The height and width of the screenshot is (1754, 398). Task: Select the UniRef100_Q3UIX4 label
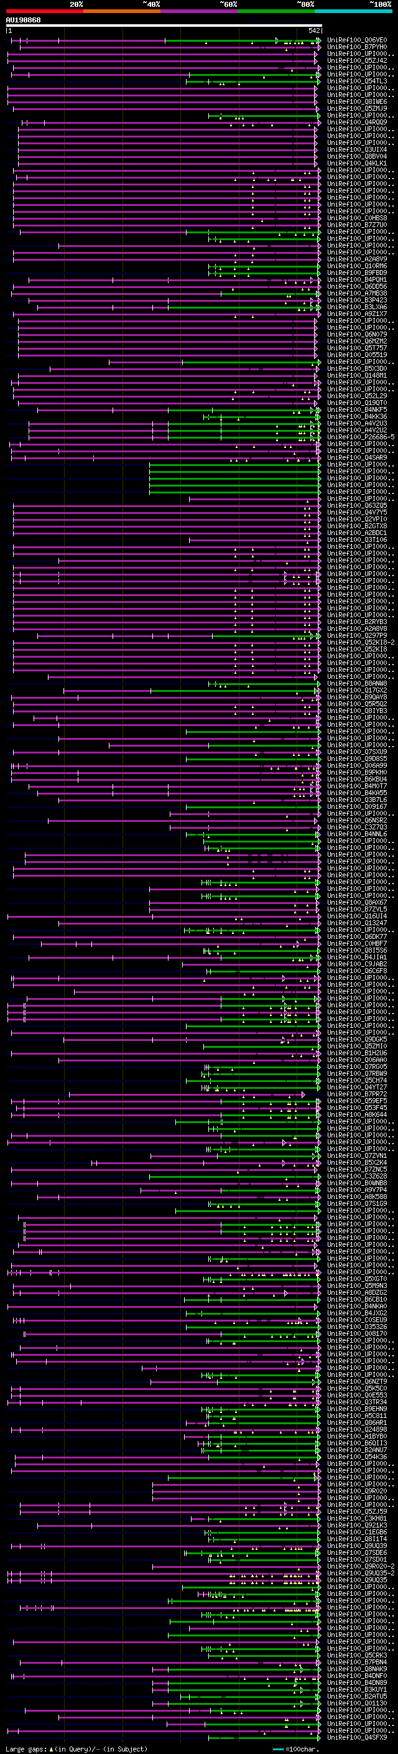[357, 149]
